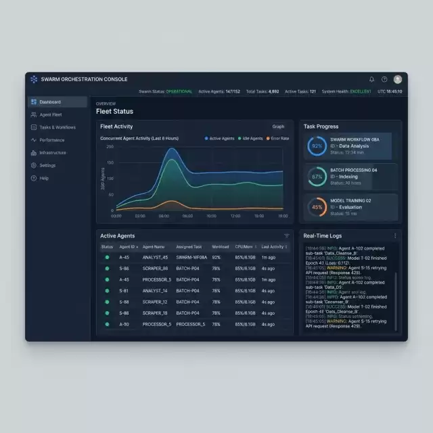Click the Swarm Status OPERATIONAL indicator
433x433 pixels.
pyautogui.click(x=165, y=91)
